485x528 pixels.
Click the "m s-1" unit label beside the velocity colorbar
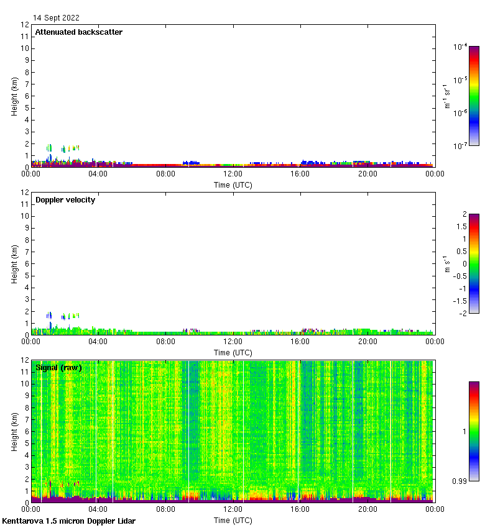point(448,263)
